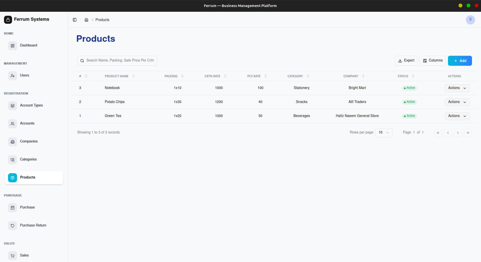The height and width of the screenshot is (262, 481).
Task: Open user avatar S menu
Action: 470,19
